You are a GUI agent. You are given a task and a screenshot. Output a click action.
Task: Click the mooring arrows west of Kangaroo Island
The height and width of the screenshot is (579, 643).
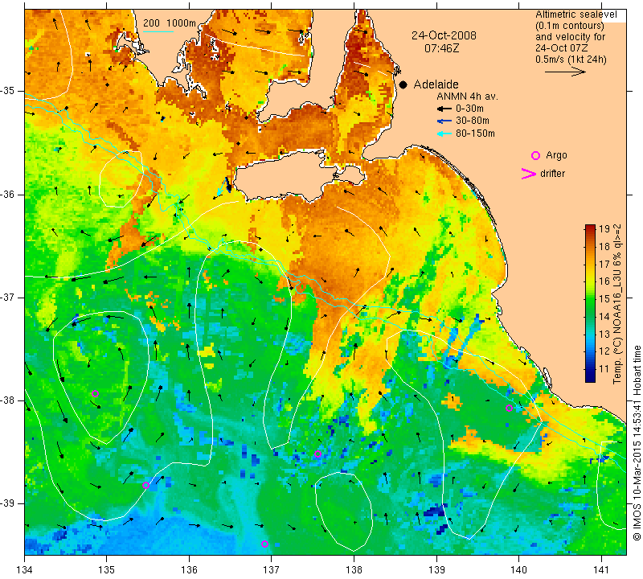[x=225, y=187]
